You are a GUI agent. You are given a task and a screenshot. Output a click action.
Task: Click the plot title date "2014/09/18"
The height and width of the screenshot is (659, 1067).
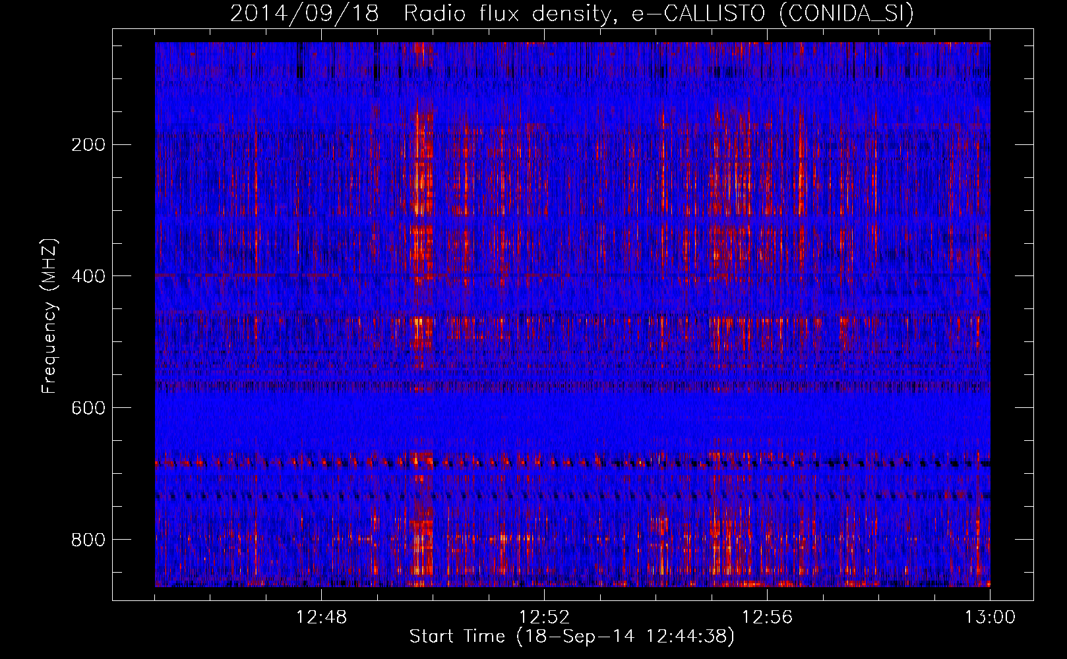305,14
